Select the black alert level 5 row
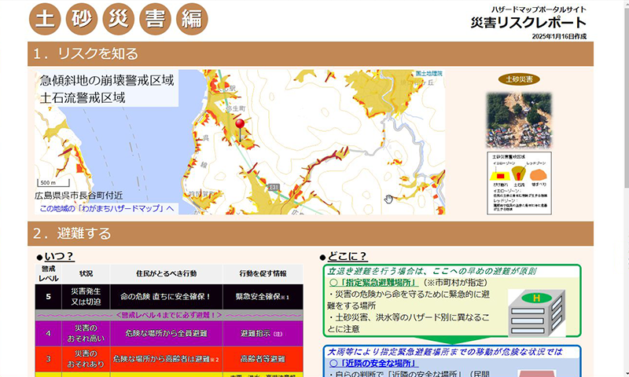The image size is (629, 377). (169, 296)
